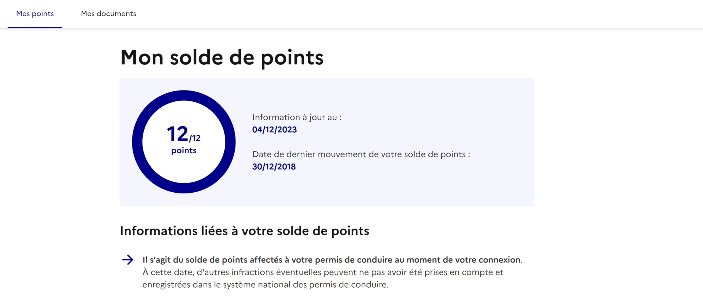
Task: Open the date 04/12/2023
Action: (x=274, y=130)
